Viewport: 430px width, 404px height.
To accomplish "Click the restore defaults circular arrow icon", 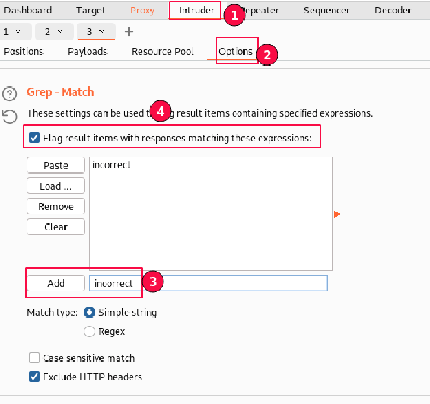I will 10,116.
